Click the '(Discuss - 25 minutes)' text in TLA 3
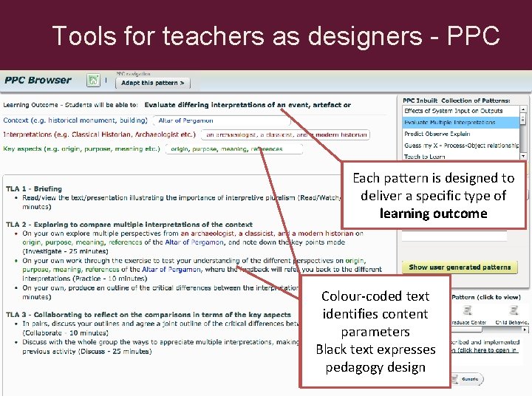532x399 pixels. point(115,351)
